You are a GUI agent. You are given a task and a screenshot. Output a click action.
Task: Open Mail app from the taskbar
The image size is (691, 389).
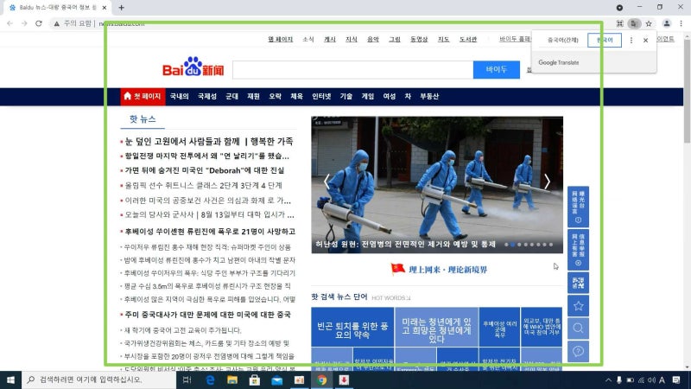(276, 379)
